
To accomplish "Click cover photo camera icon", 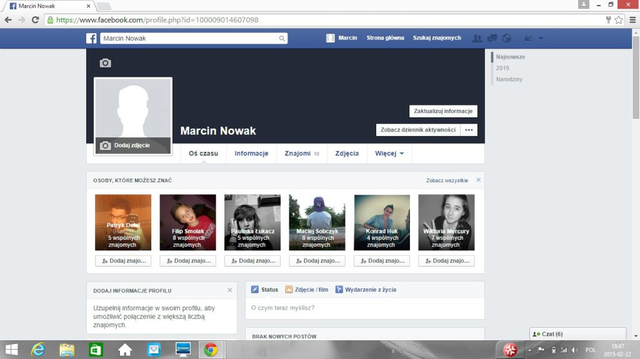I will point(105,63).
